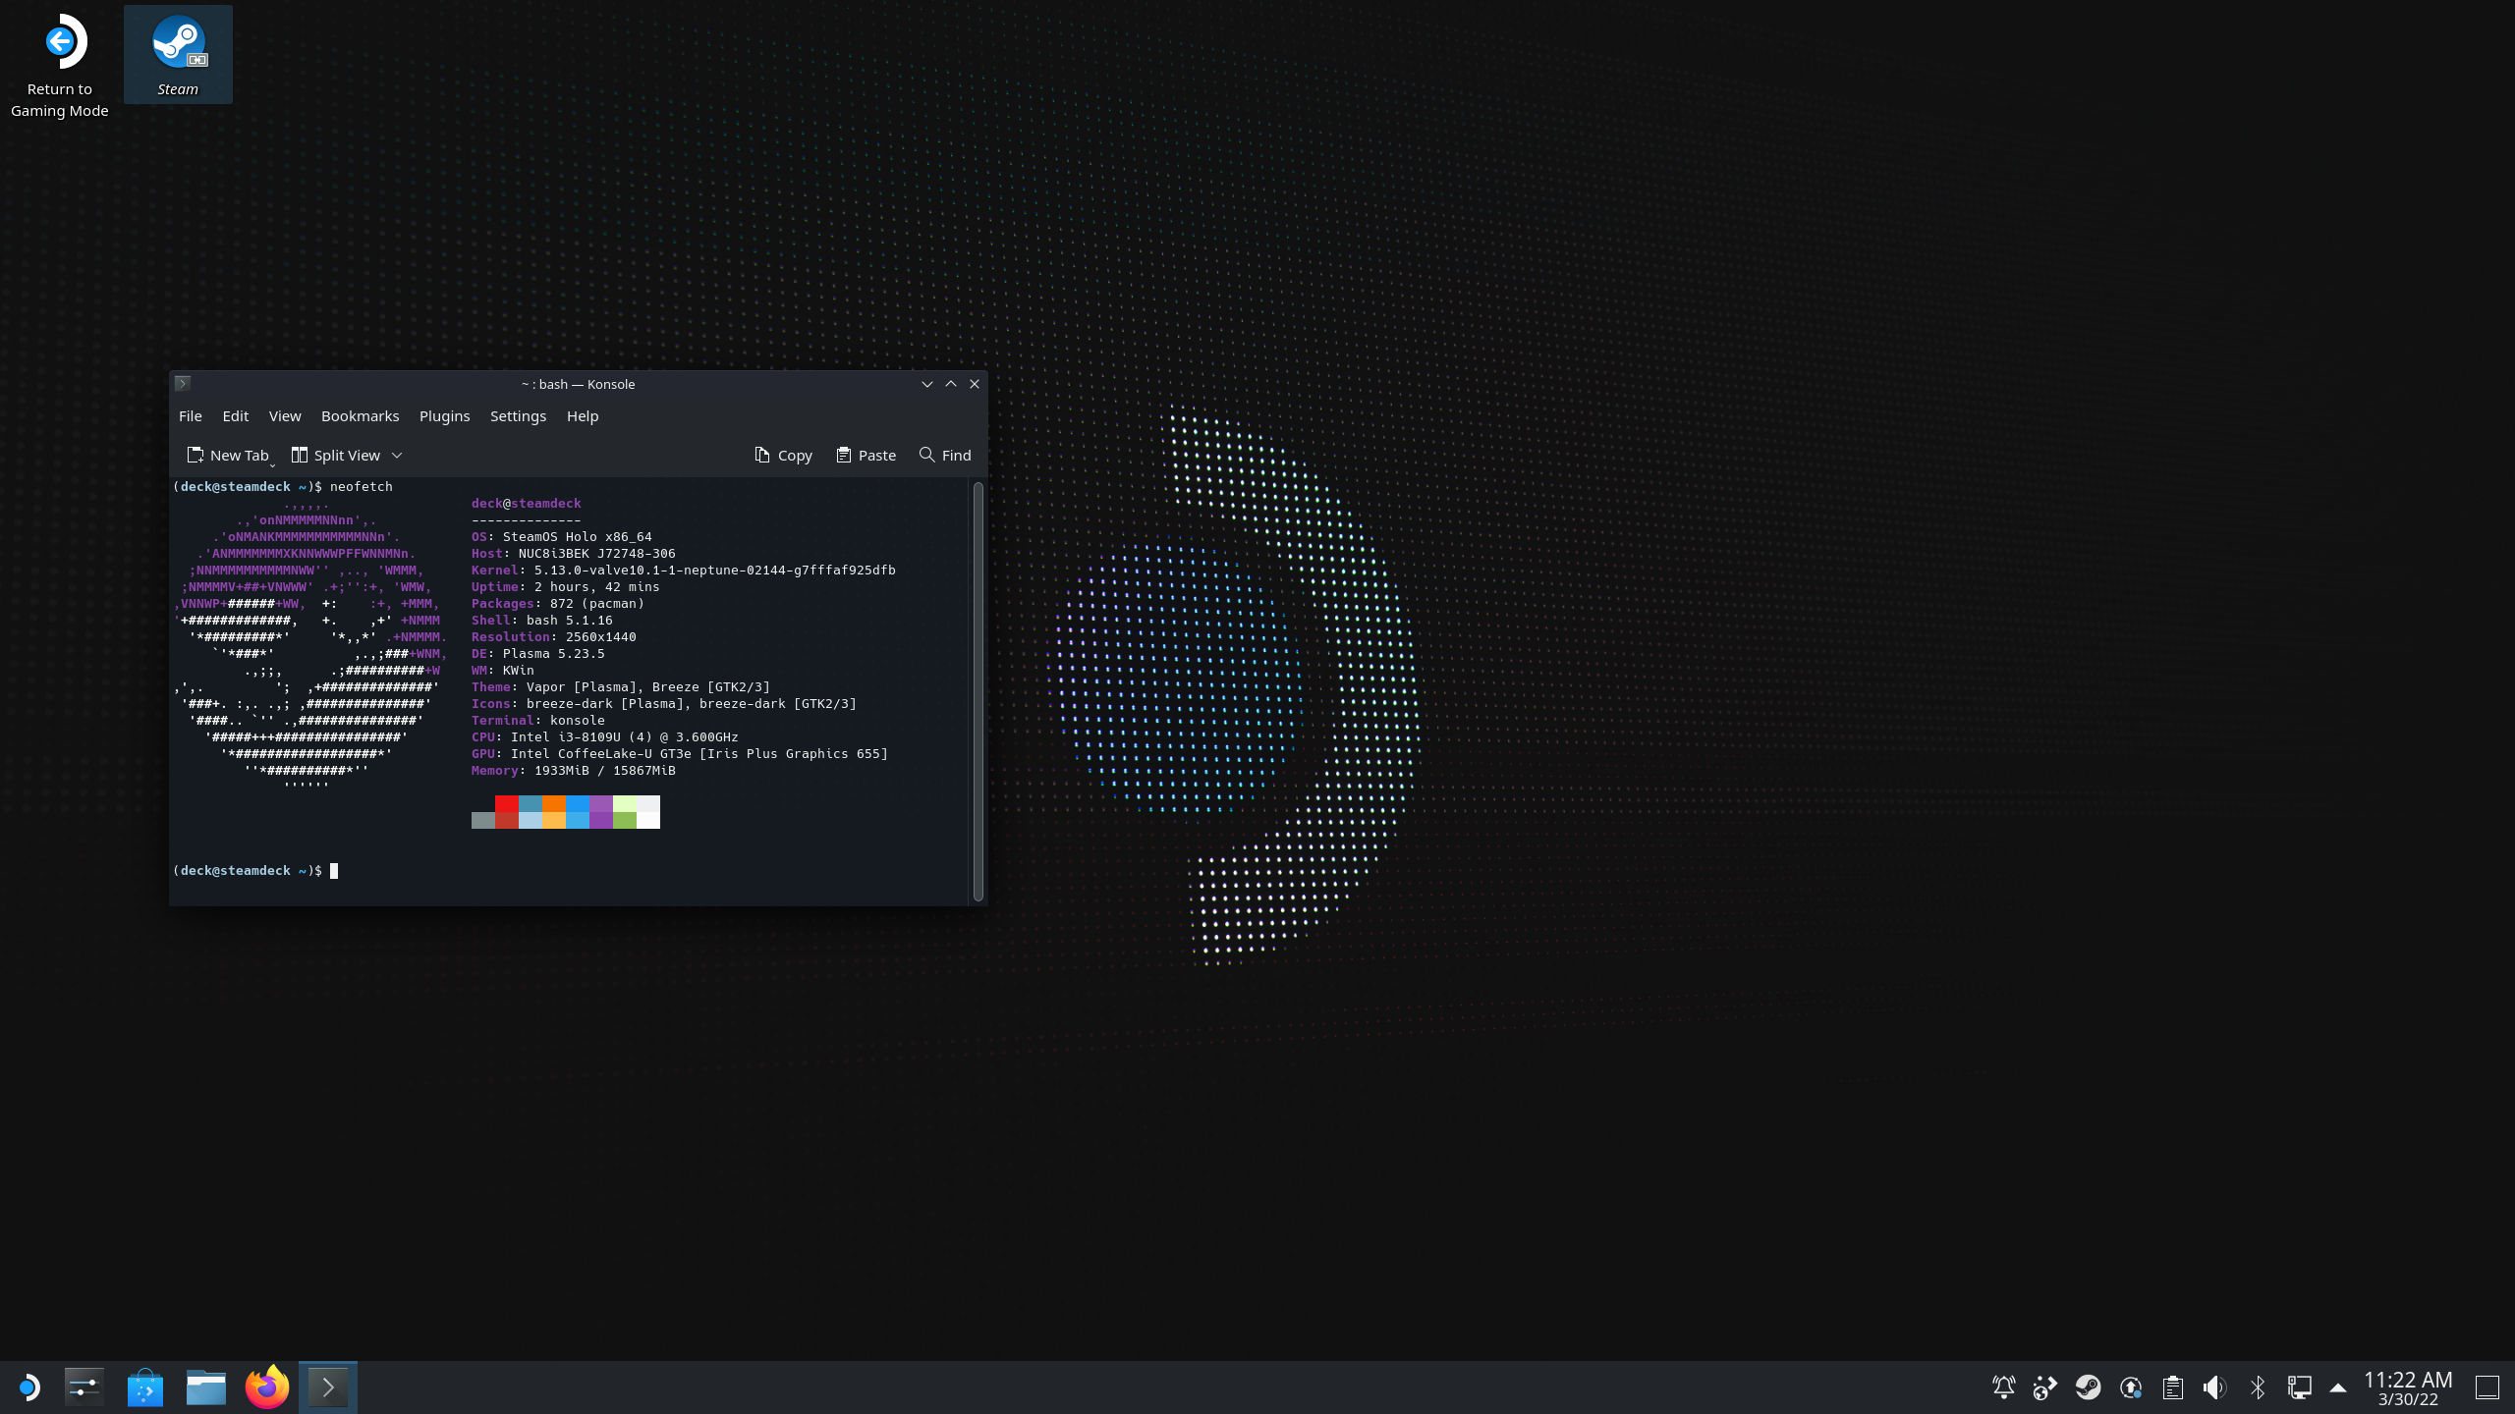Click the 'Icons: breeze-dark' line

(x=664, y=704)
